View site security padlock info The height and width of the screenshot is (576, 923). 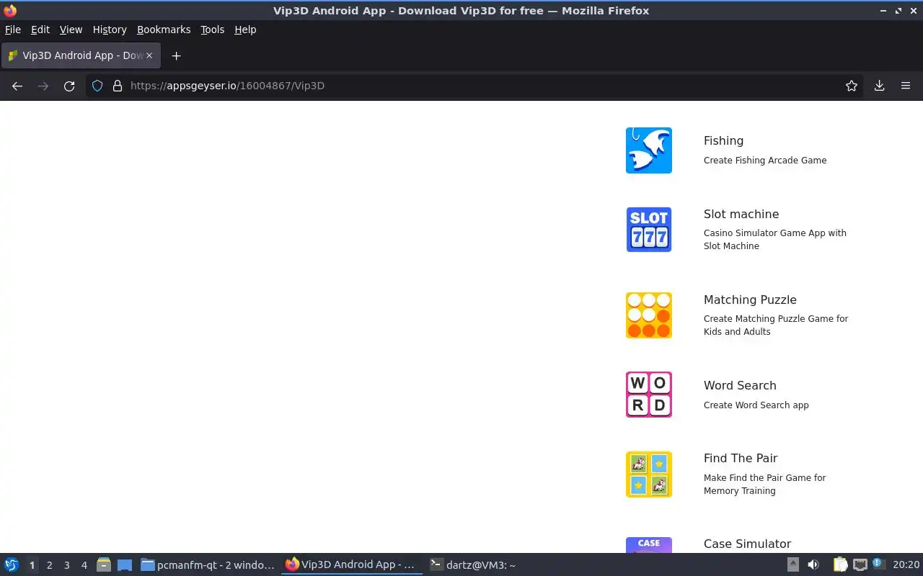(118, 86)
